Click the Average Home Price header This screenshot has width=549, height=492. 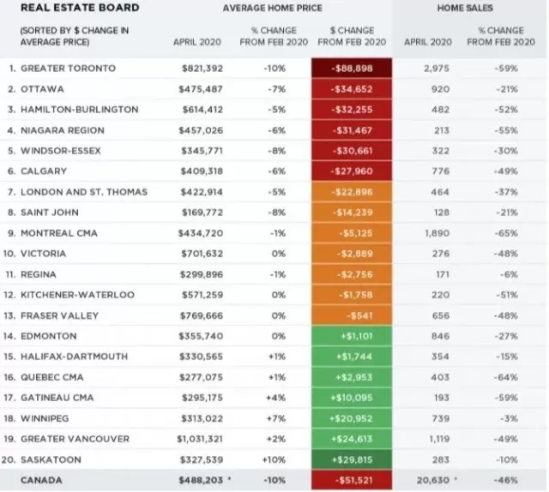[273, 8]
